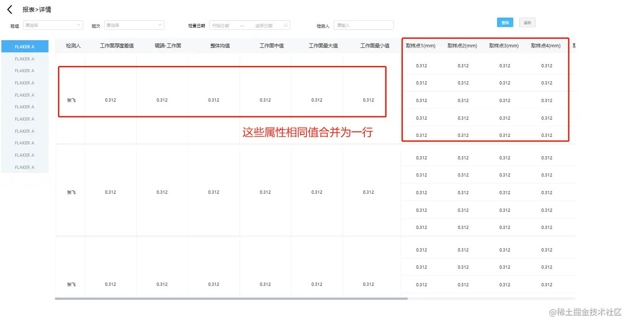631x326 pixels.
Task: Select the highlighted FLAKER A tab
Action: coord(25,47)
